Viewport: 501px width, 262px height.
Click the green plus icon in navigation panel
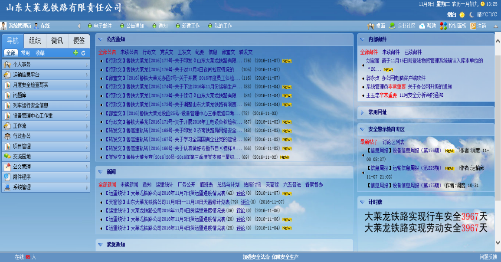[76, 53]
